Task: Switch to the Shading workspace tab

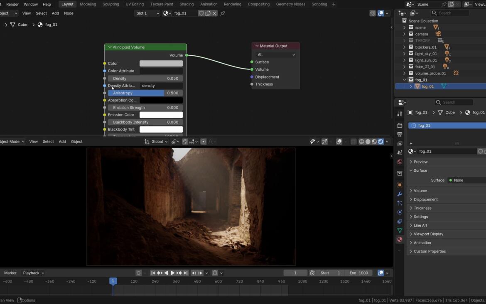Action: pos(187,4)
